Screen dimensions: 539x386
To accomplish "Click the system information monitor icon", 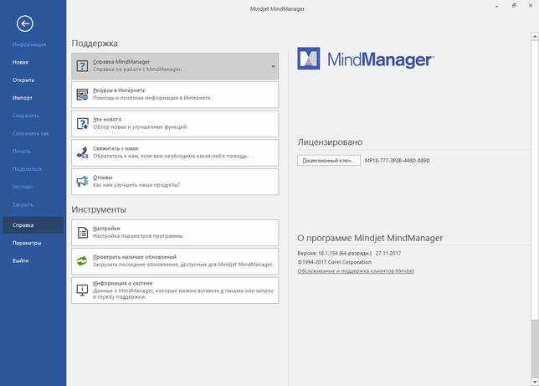I will [82, 290].
